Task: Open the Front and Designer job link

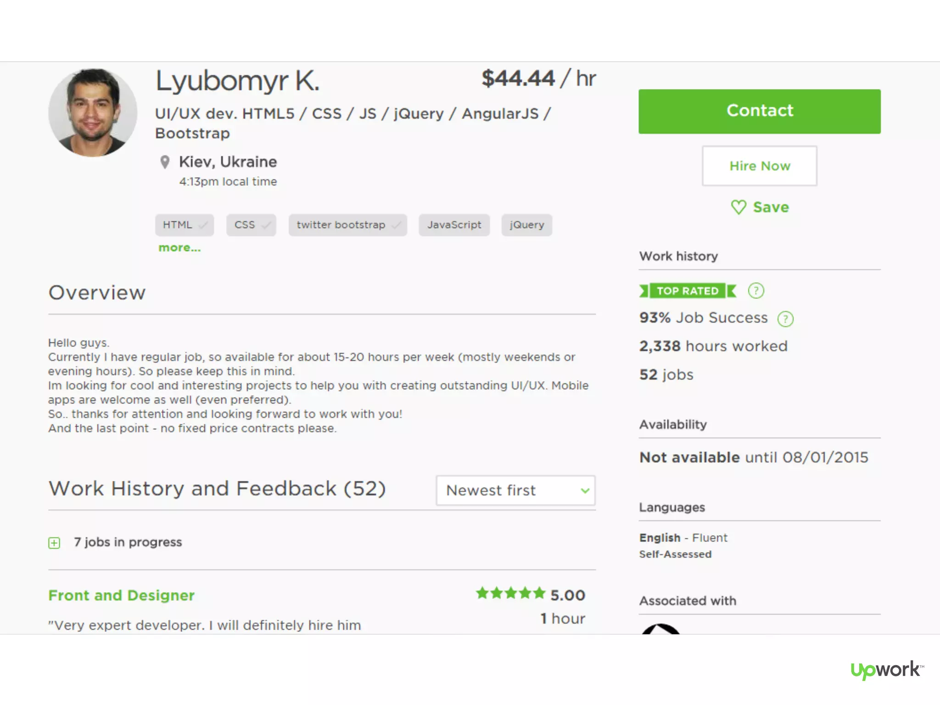Action: pyautogui.click(x=122, y=595)
